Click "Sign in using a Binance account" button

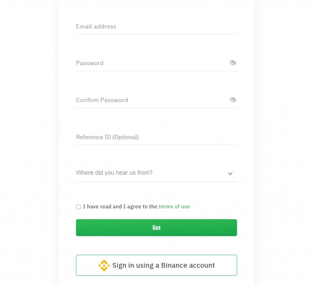(x=156, y=265)
